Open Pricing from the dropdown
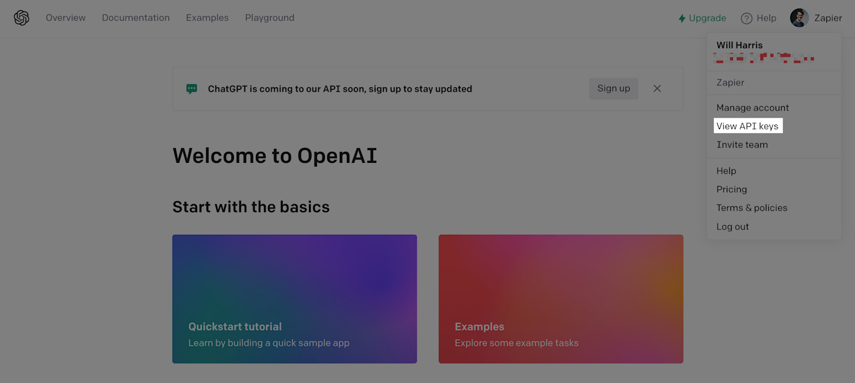This screenshot has height=383, width=855. [732, 190]
